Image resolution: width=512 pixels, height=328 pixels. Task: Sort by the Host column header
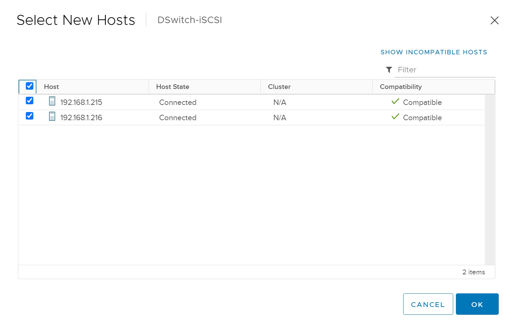point(51,87)
